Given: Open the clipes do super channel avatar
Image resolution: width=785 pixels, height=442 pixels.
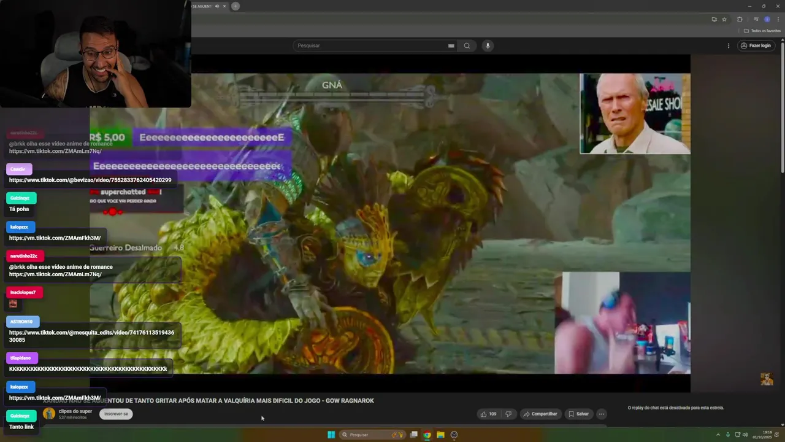Looking at the screenshot, I should click(x=49, y=414).
